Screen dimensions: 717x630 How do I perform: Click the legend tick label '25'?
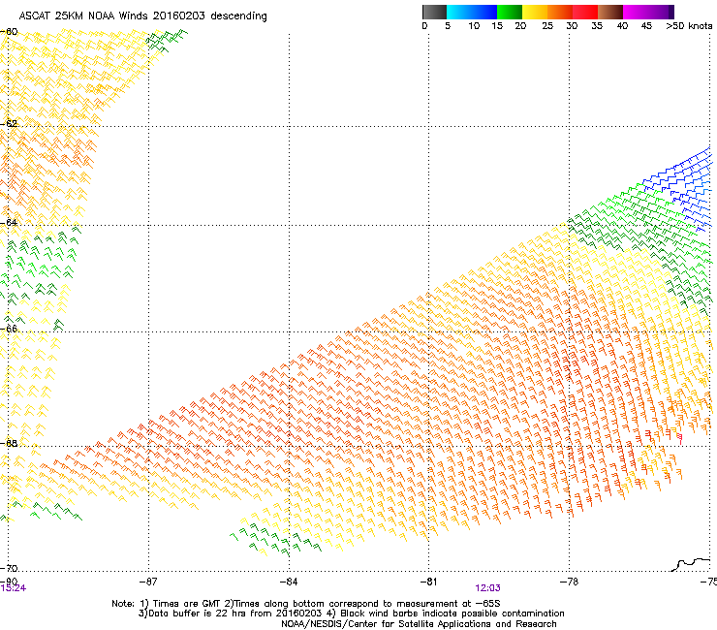[547, 26]
